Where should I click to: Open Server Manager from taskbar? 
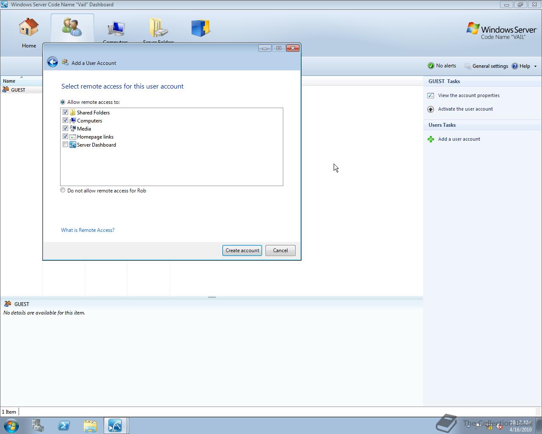pos(38,425)
